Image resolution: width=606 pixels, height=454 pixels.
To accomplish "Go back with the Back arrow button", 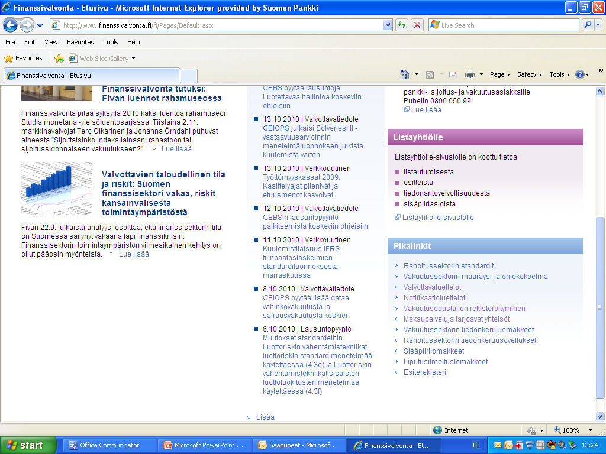I will coord(11,25).
